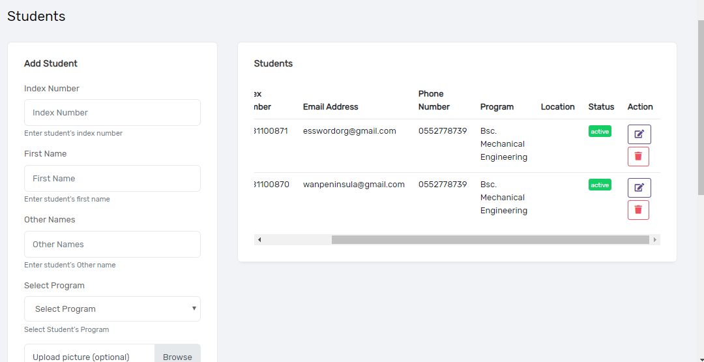Click edit icon for wanpeninsula@gmail.com student
The height and width of the screenshot is (362, 704).
pyautogui.click(x=639, y=188)
